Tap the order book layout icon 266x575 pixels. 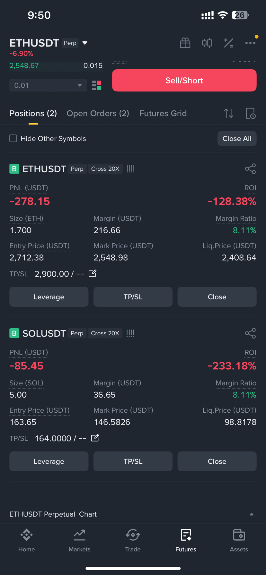[97, 85]
